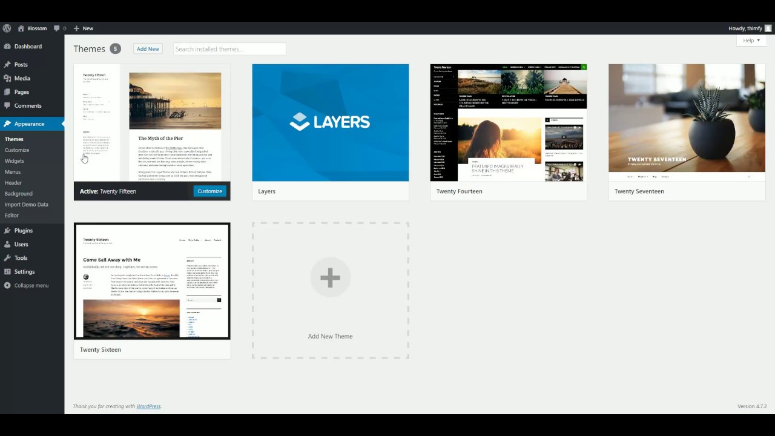Image resolution: width=775 pixels, height=436 pixels.
Task: Open the Layers theme thumbnail
Action: coord(331,122)
